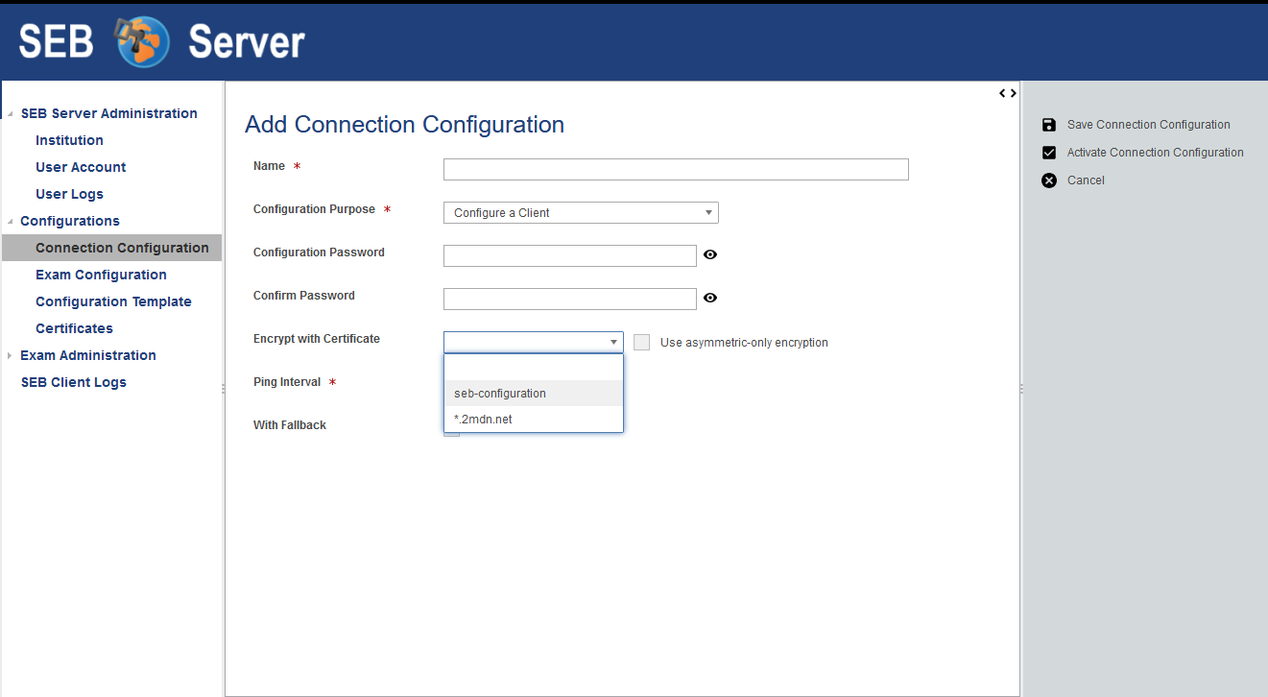The width and height of the screenshot is (1268, 697).
Task: Click the SEB Server globe logo
Action: tap(142, 42)
